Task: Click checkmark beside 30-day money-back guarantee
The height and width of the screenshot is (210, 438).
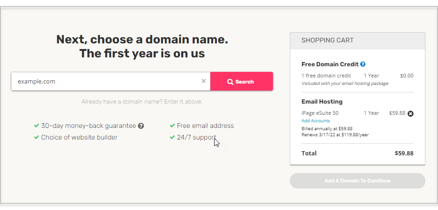Action: coord(36,126)
